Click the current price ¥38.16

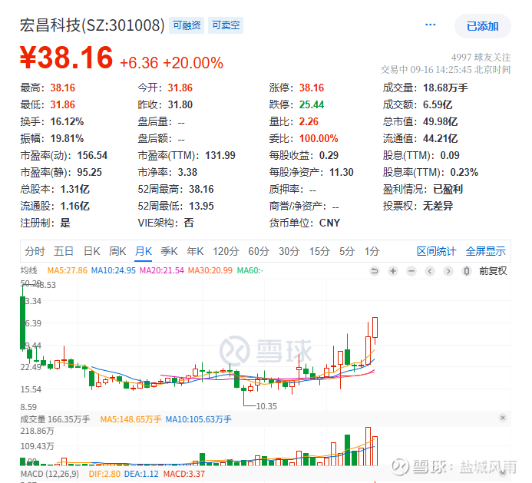point(66,58)
